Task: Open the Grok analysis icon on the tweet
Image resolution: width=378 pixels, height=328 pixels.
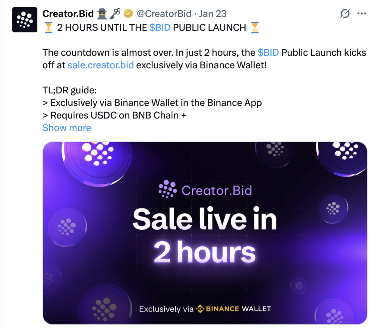Action: pyautogui.click(x=345, y=13)
